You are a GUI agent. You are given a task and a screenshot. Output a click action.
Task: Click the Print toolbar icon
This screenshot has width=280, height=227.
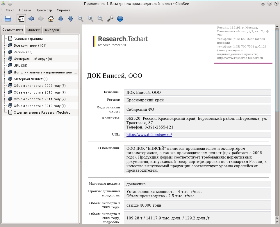coord(8,19)
